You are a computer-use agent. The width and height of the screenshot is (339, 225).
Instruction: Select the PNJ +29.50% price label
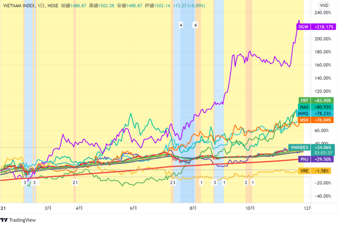pos(316,159)
